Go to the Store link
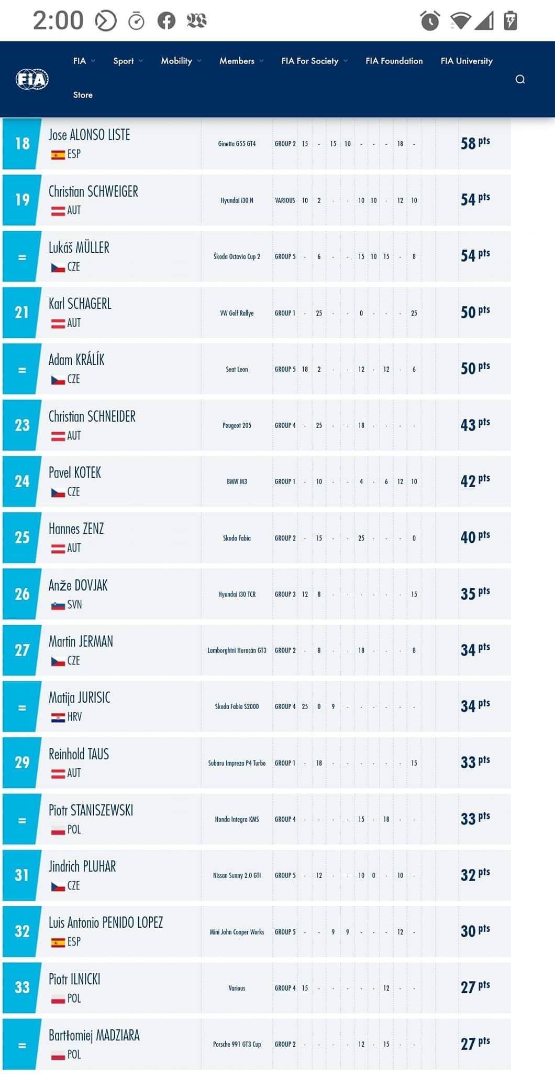555x1074 pixels. click(83, 95)
